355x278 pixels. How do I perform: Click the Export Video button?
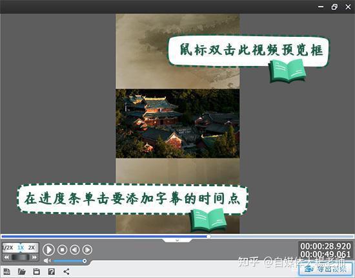[326, 269]
